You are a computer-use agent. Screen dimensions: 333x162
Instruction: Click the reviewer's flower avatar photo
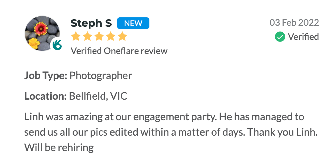(41, 32)
